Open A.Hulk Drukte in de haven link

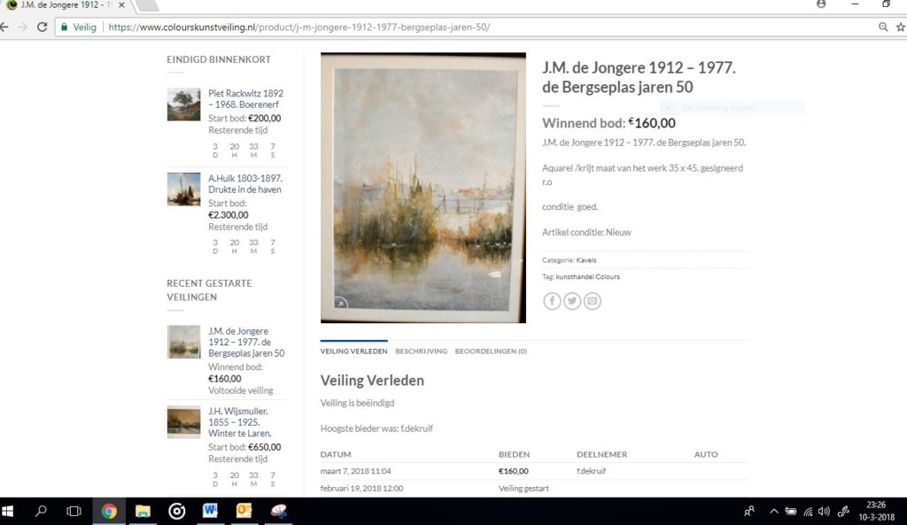(245, 184)
